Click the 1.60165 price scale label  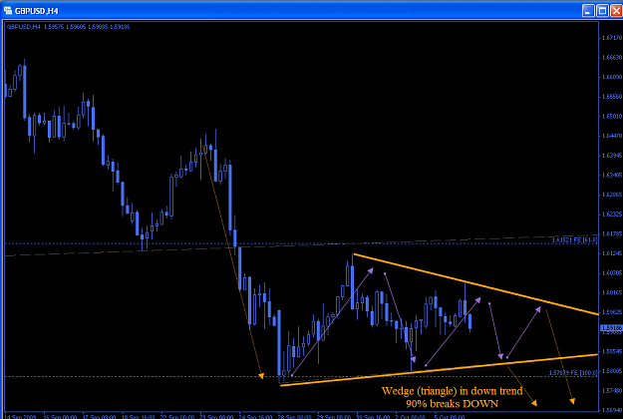click(x=612, y=292)
